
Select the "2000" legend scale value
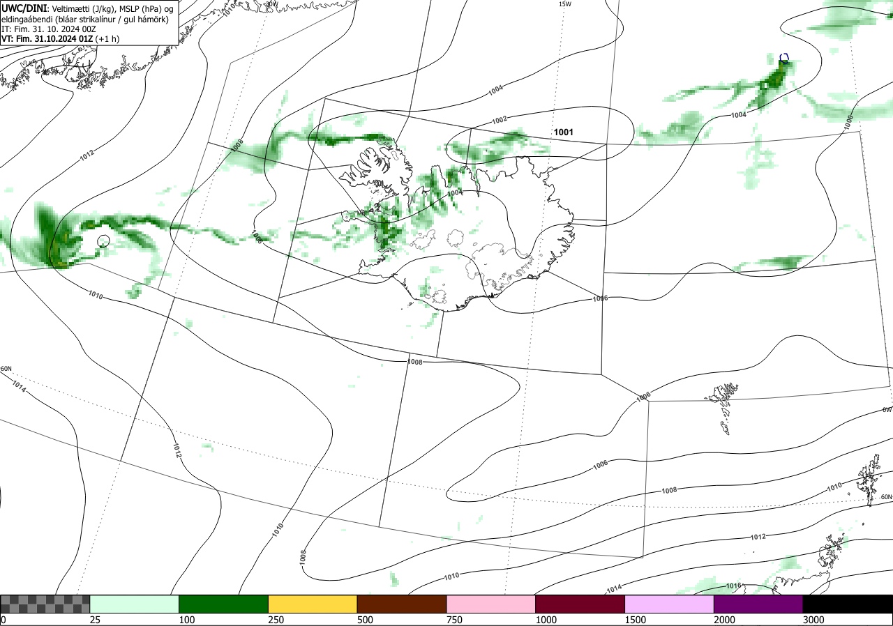point(725,620)
